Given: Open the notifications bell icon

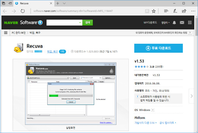Looking at the screenshot, I should (174, 23).
